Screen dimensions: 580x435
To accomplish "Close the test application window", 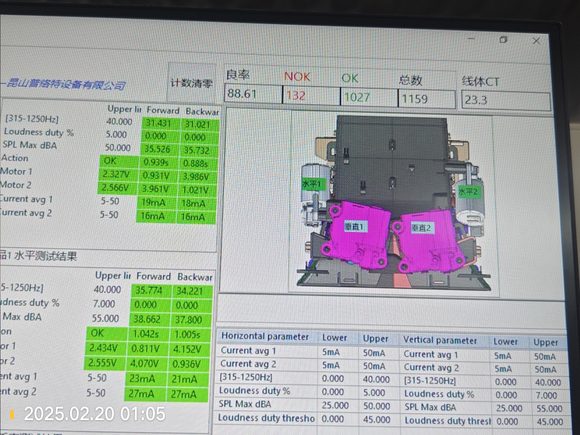I will pyautogui.click(x=536, y=41).
